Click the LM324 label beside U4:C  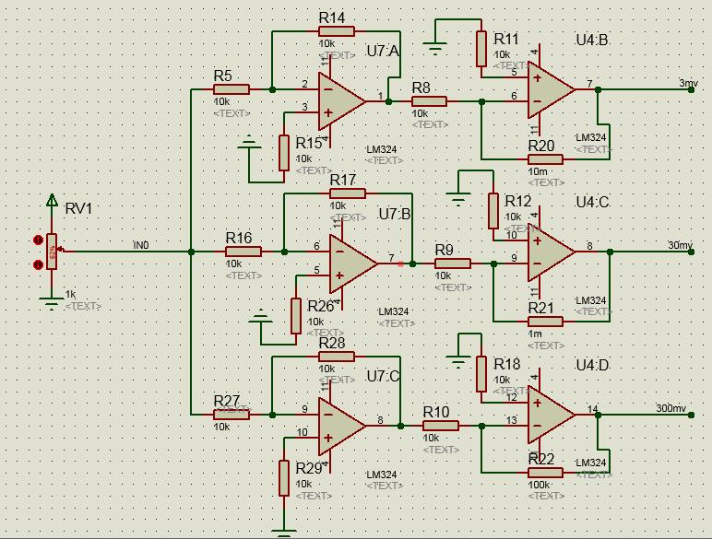tap(591, 299)
